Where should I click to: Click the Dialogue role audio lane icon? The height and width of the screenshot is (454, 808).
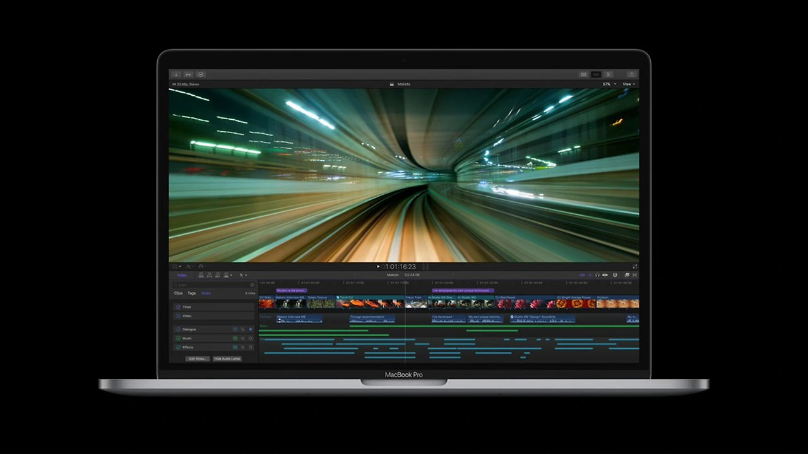235,329
